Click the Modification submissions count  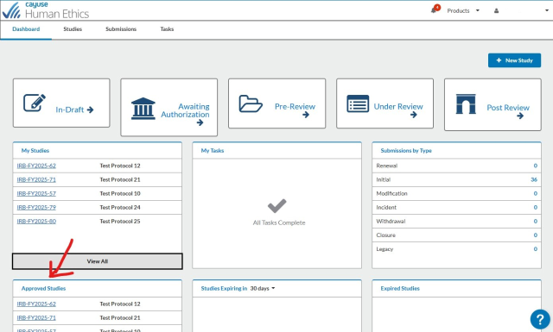[x=536, y=194]
